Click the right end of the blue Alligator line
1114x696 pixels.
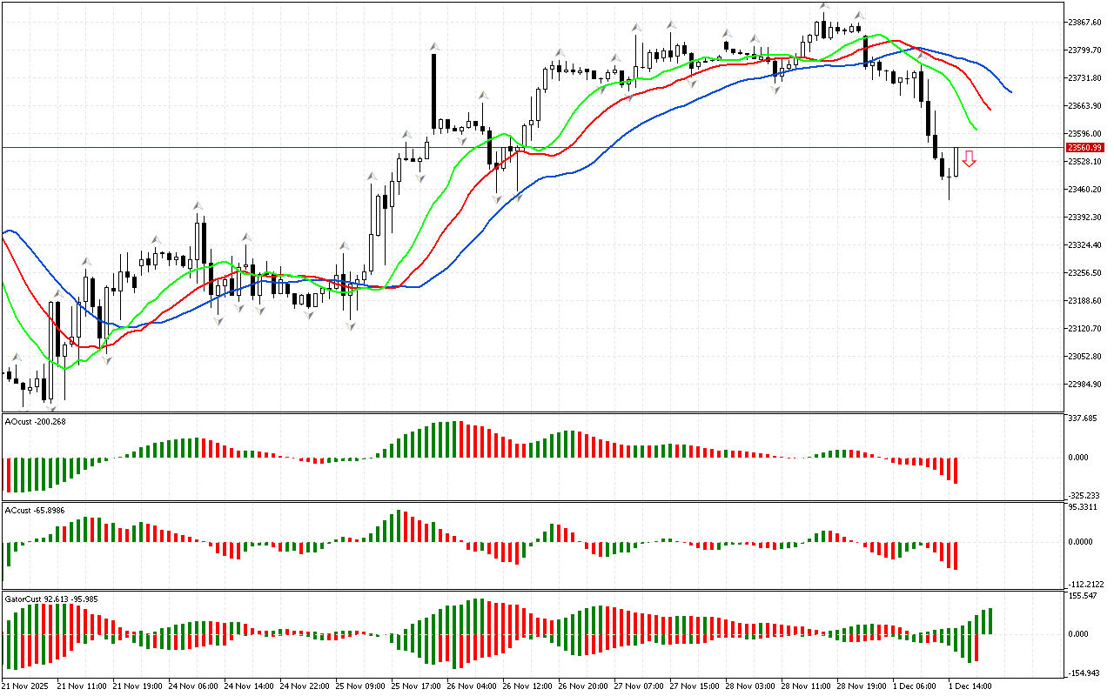coord(1009,90)
